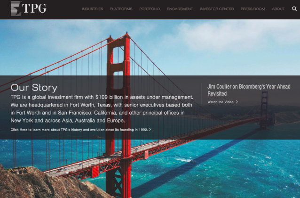The height and width of the screenshot is (198, 300).
Task: Open the Platforms menu
Action: pos(121,9)
